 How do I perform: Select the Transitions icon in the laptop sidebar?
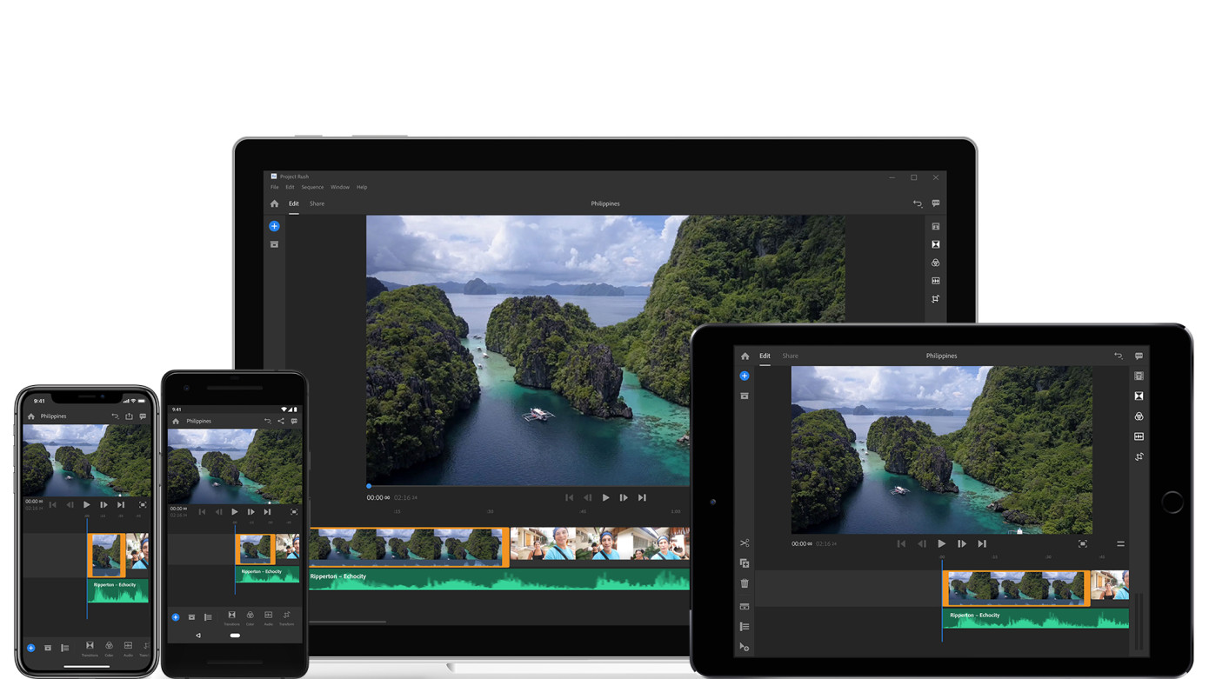coord(935,244)
